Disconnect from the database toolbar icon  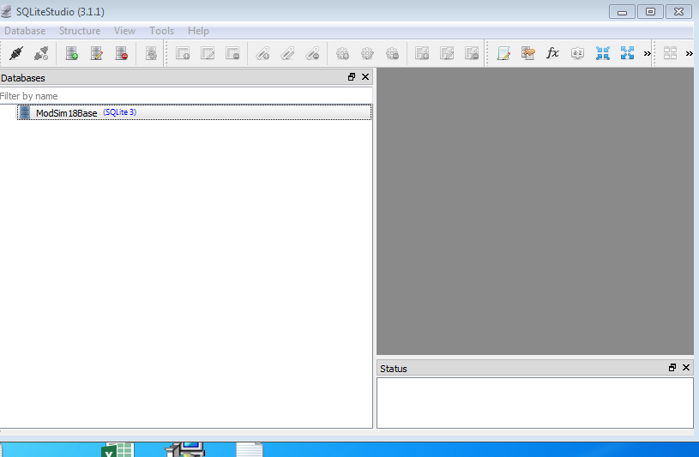coord(41,53)
